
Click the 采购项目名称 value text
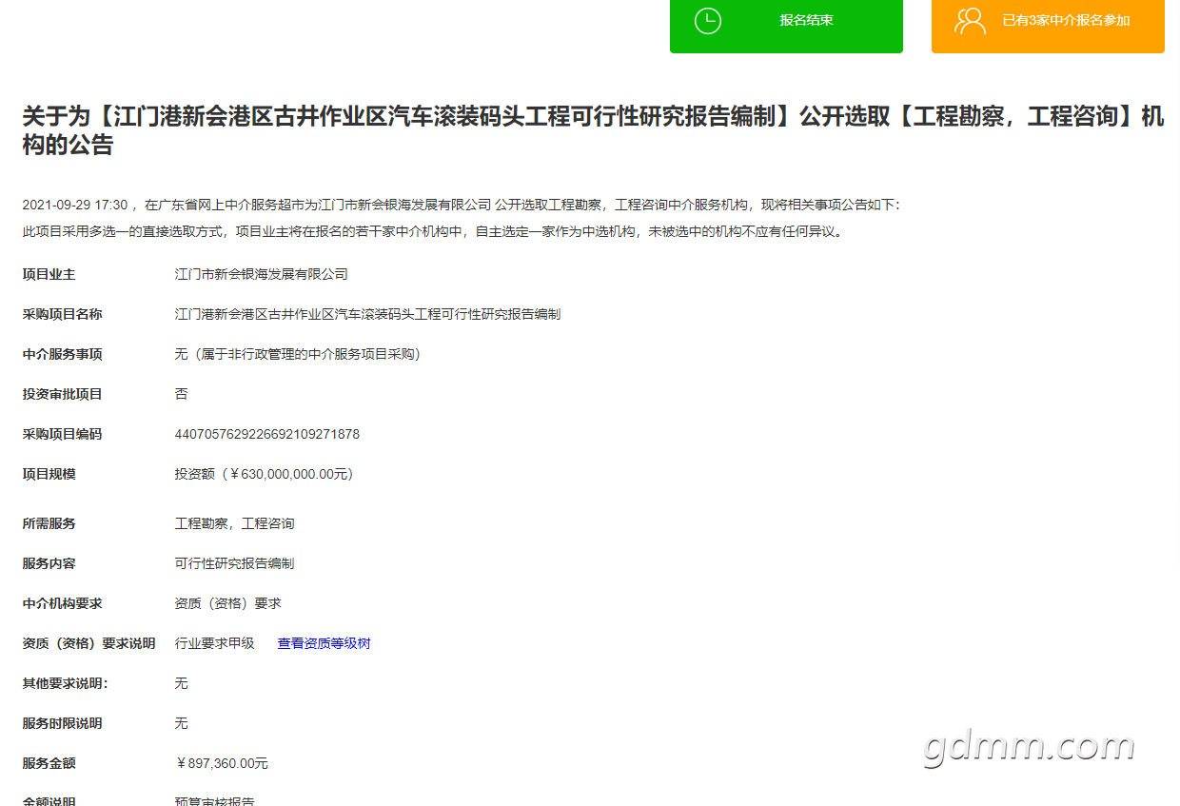click(x=367, y=314)
